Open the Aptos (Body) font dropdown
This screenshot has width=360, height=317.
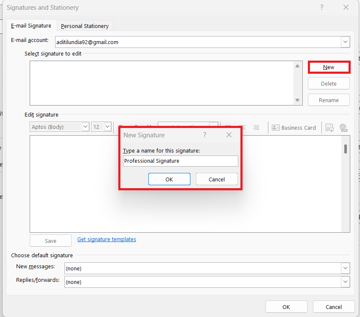[85, 127]
